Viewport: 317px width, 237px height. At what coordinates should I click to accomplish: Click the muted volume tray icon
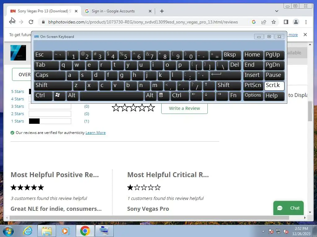click(x=286, y=231)
